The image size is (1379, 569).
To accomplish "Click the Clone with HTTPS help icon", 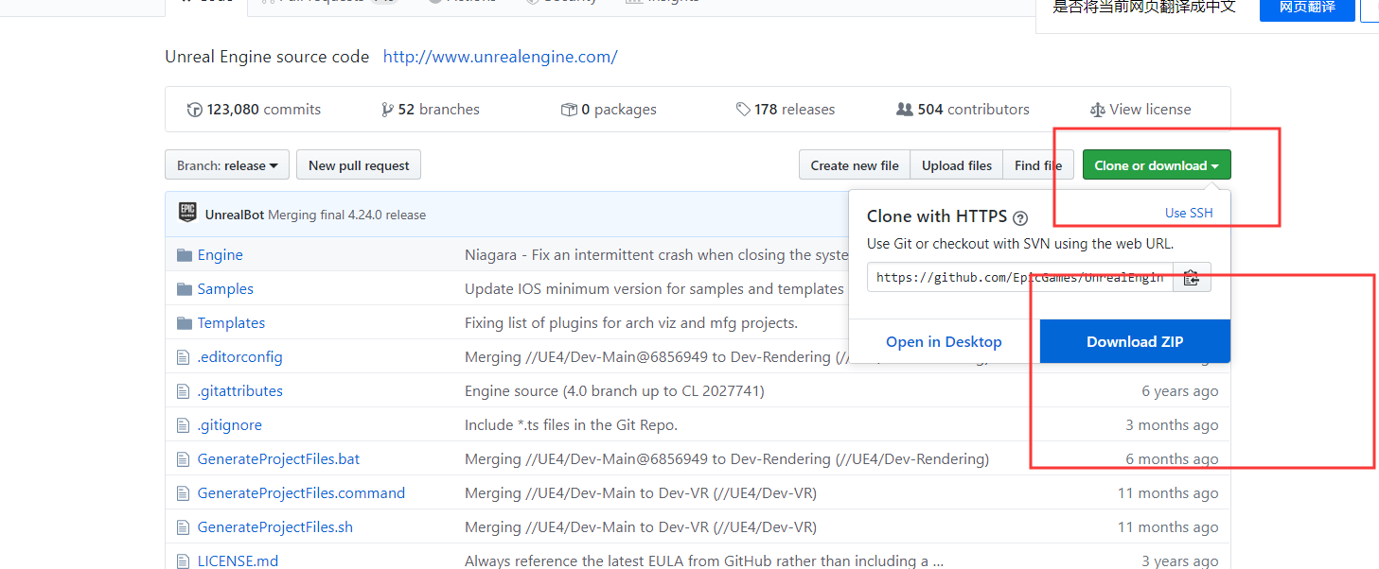I will click(1020, 218).
